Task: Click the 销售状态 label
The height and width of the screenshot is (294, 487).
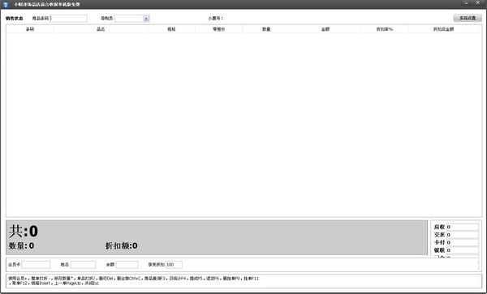Action: [x=15, y=19]
